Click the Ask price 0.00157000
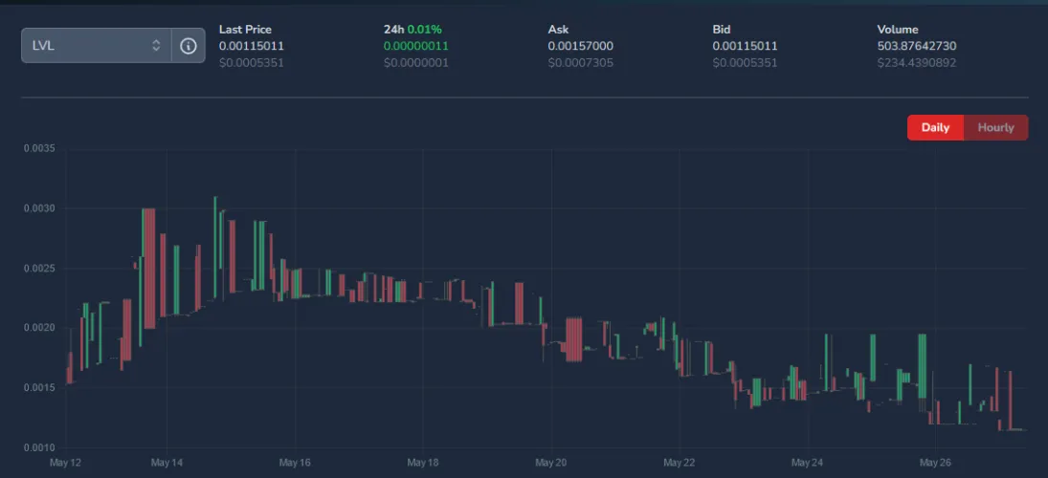 point(580,46)
